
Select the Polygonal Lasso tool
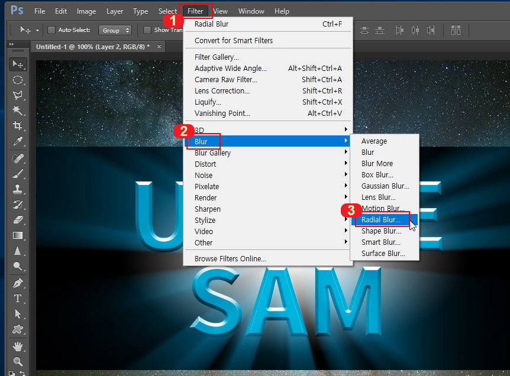click(18, 95)
